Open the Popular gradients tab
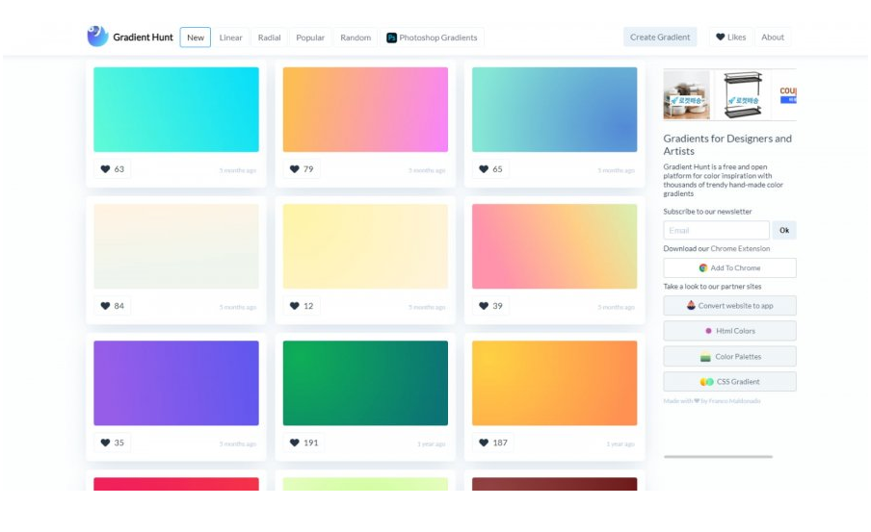This screenshot has width=871, height=532. point(310,38)
